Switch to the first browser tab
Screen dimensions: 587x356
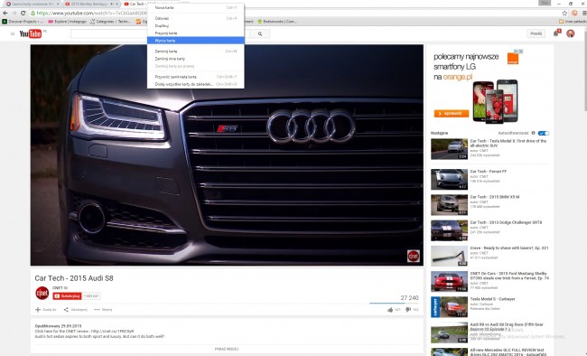click(x=32, y=4)
